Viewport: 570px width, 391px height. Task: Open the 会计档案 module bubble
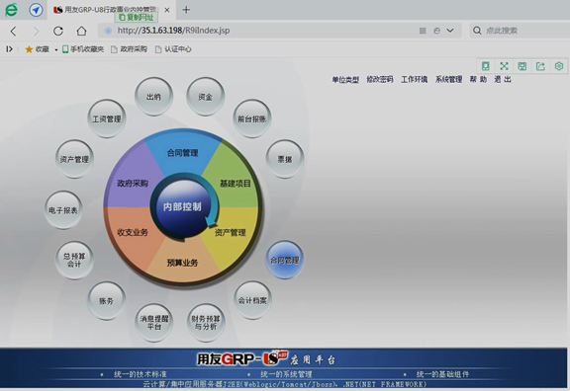click(252, 300)
